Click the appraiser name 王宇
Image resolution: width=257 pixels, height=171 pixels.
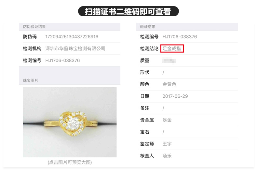167,144
